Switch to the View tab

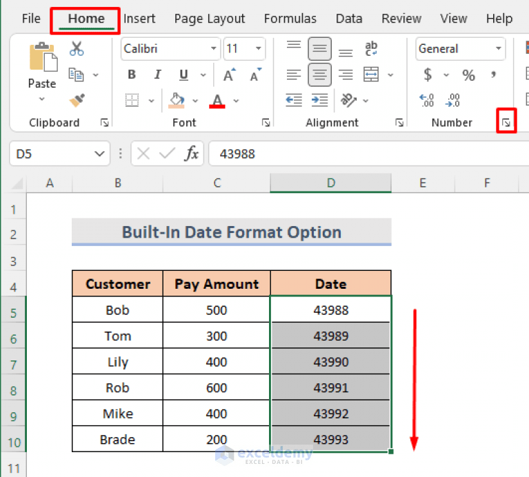point(453,19)
